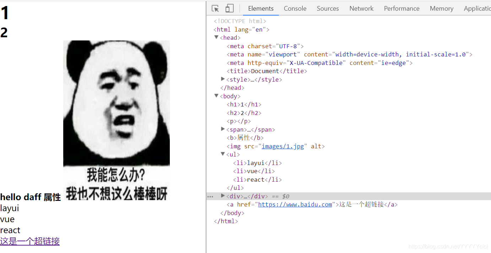Click the heading 1 on page
Viewport: 491px width, 253px height.
(5, 13)
